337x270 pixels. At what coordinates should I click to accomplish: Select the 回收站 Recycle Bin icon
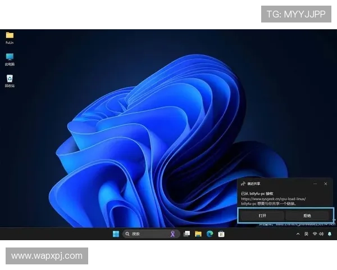click(x=10, y=79)
